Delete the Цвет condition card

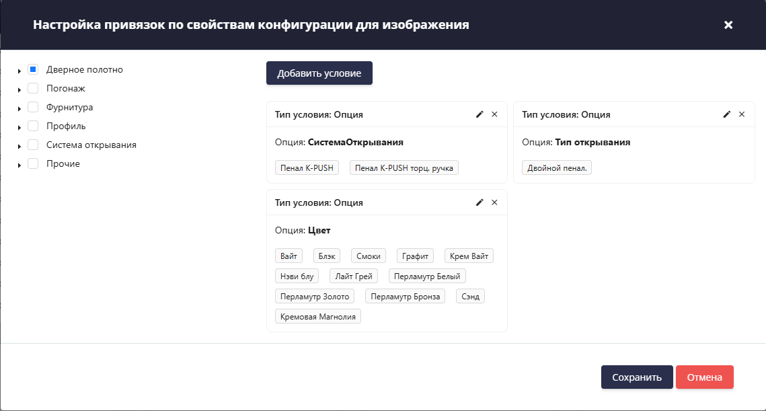click(494, 202)
